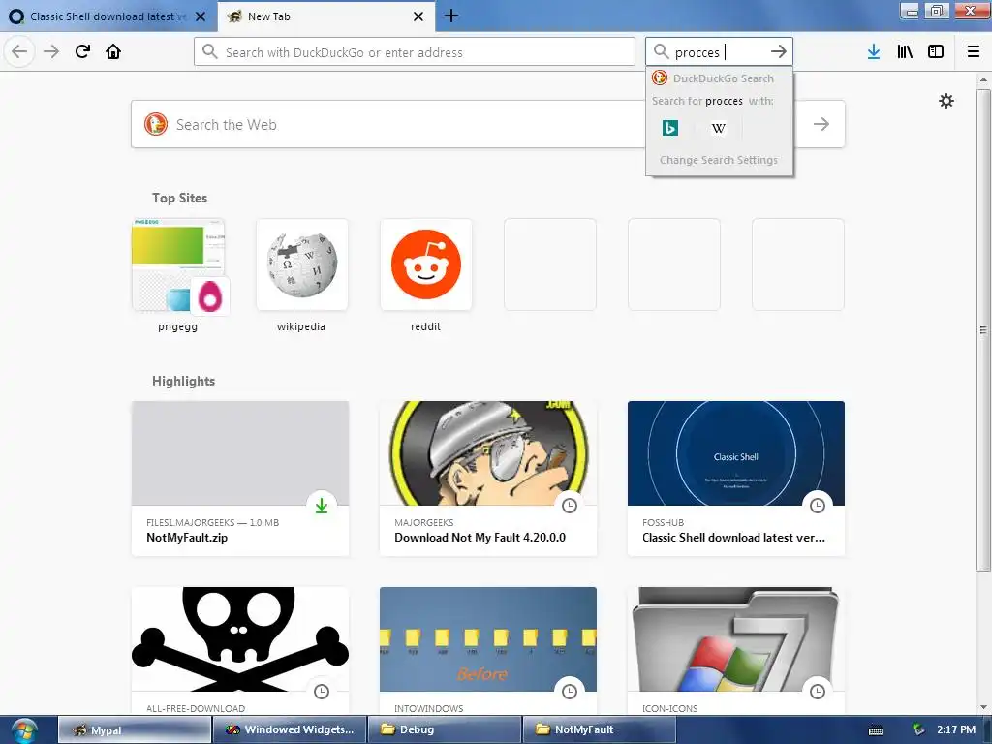
Task: Open the home page icon
Action: (113, 51)
